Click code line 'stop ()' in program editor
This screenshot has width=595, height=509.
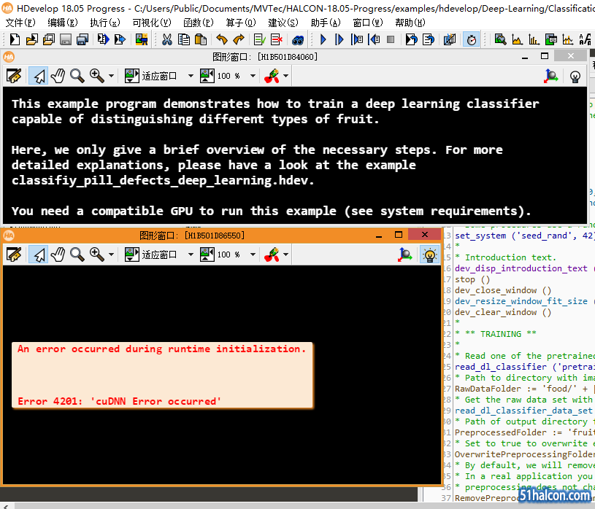[x=472, y=279]
